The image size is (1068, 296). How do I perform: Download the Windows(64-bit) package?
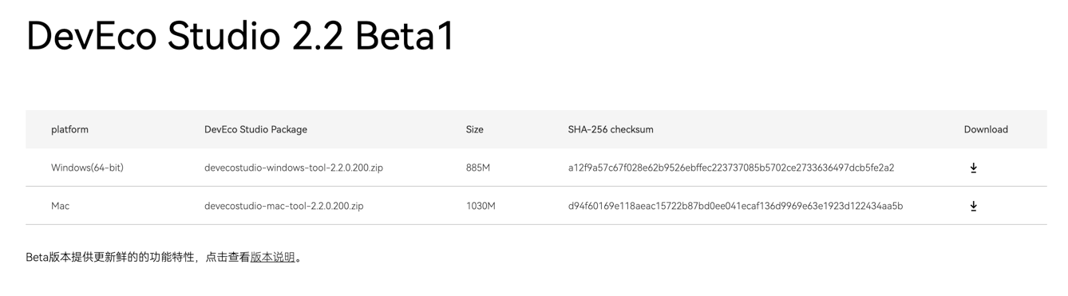coord(973,168)
